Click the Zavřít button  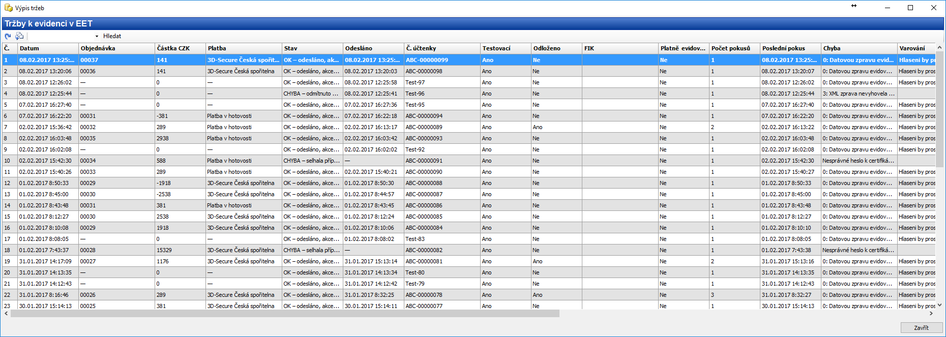pyautogui.click(x=921, y=328)
